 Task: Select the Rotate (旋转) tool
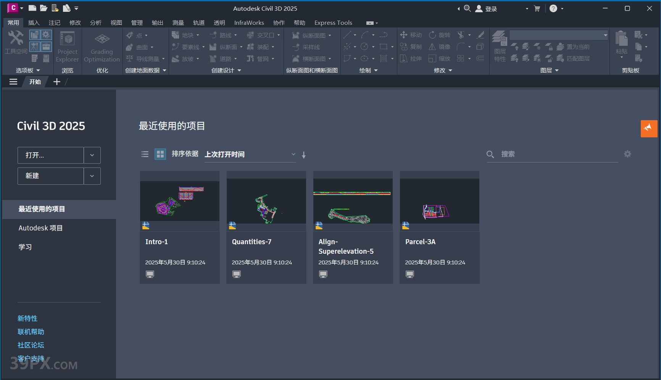coord(439,35)
